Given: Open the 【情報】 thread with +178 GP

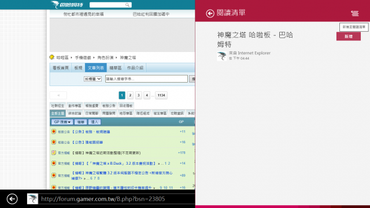Looking at the screenshot, I should 106,153.
